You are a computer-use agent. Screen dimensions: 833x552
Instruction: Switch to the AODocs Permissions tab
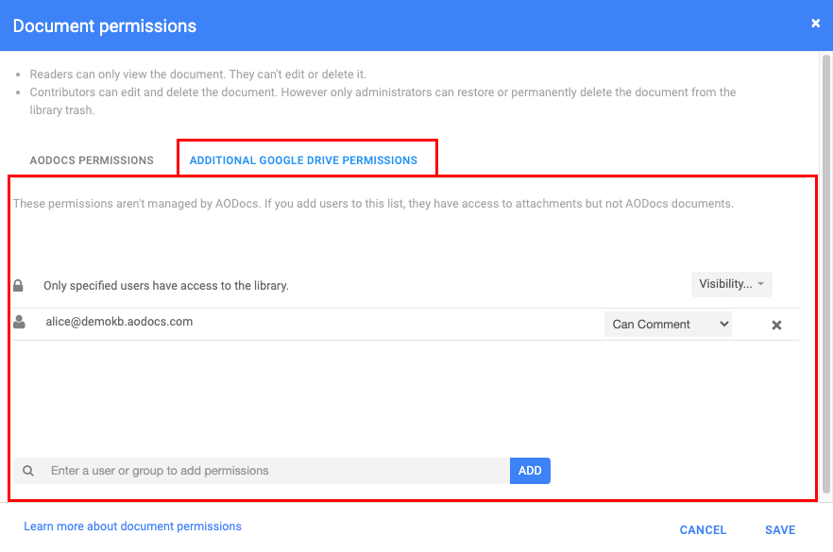click(92, 160)
